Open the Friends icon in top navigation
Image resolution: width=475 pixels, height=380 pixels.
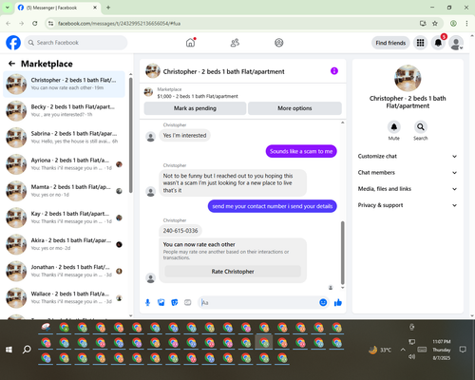pyautogui.click(x=235, y=43)
